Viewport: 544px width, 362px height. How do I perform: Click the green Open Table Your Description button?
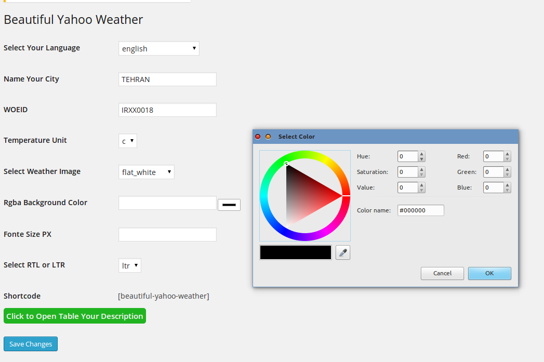(x=75, y=316)
